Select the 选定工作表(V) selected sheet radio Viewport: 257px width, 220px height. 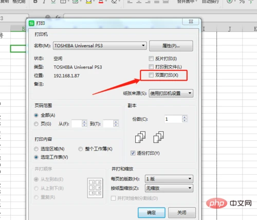(x=36, y=157)
